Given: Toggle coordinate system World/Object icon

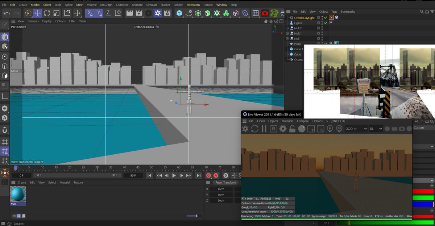Looking at the screenshot, I should [118, 13].
